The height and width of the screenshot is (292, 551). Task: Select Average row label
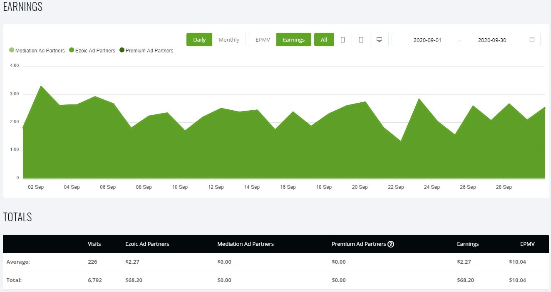(18, 262)
